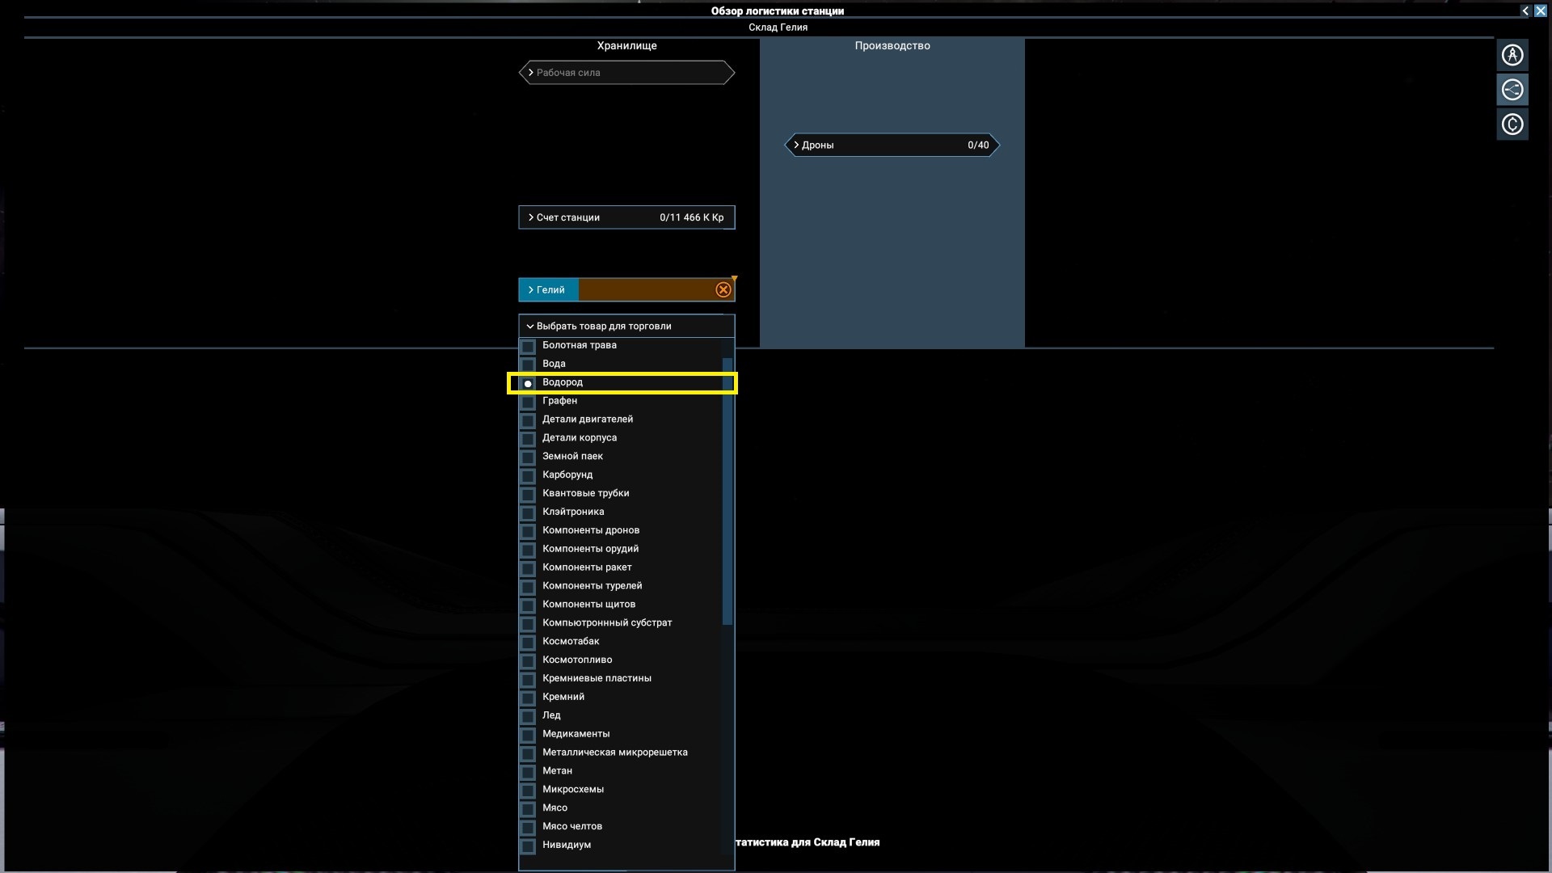This screenshot has height=873, width=1552.
Task: Check the Мясо checkbox
Action: (x=528, y=810)
